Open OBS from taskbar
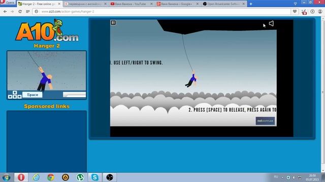The width and height of the screenshot is (325, 182). (x=110, y=177)
